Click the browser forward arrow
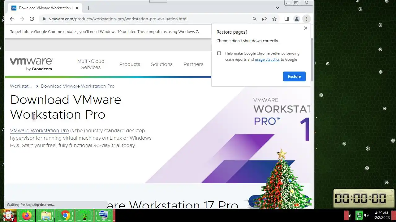Screen dimensions: 396x222 coord(22,19)
